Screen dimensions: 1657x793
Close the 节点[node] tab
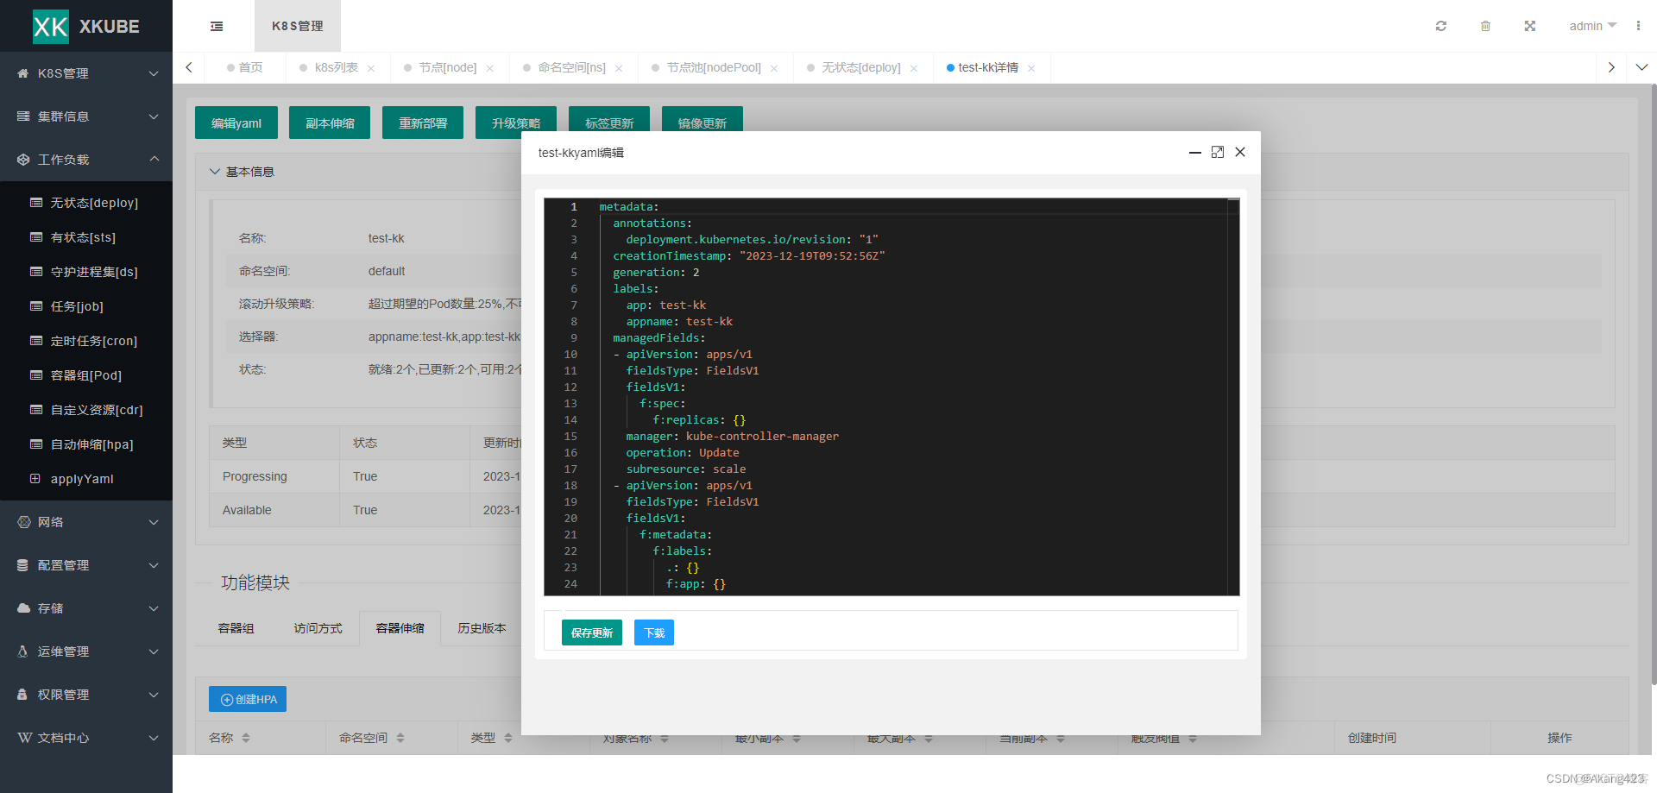coord(489,68)
